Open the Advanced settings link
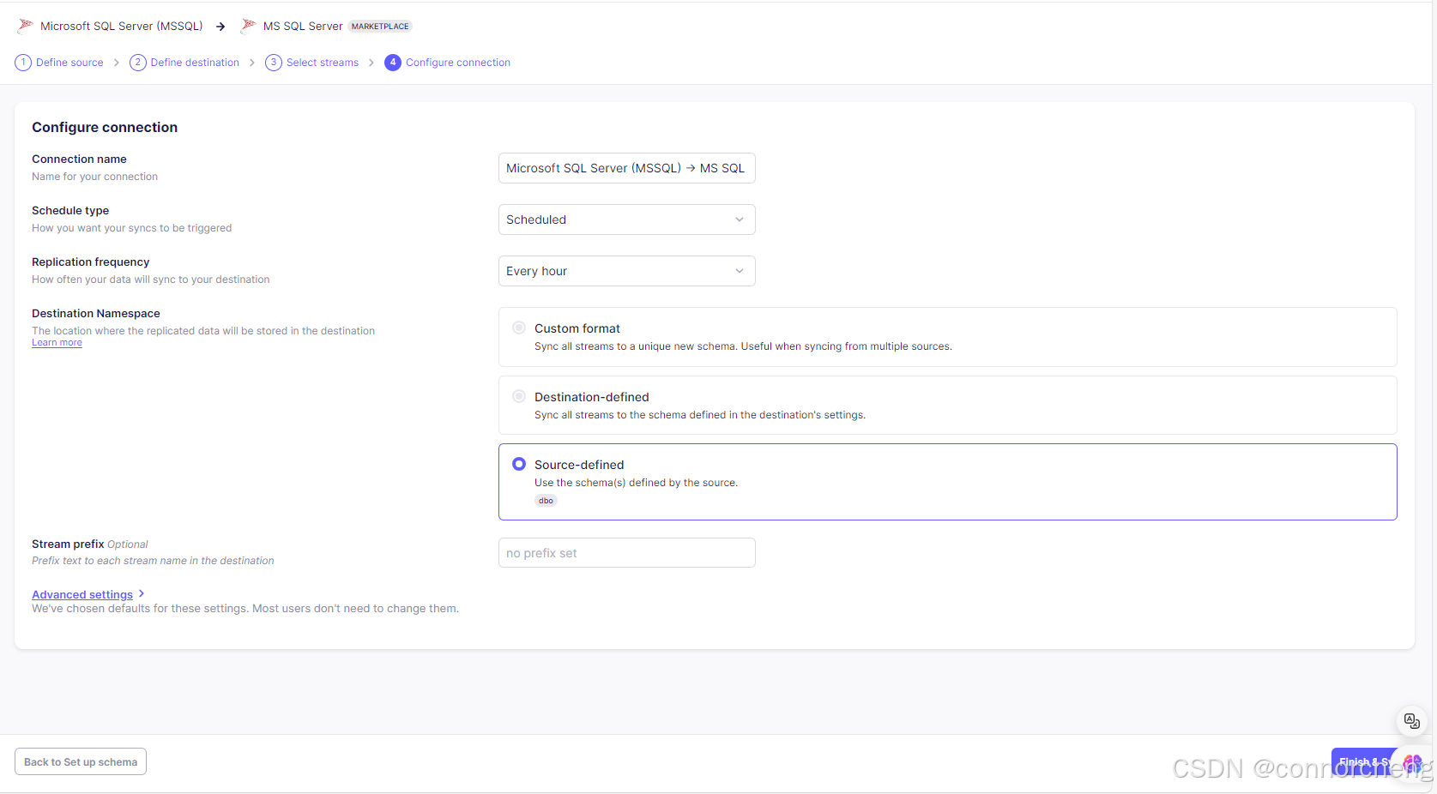This screenshot has height=794, width=1437. click(82, 594)
